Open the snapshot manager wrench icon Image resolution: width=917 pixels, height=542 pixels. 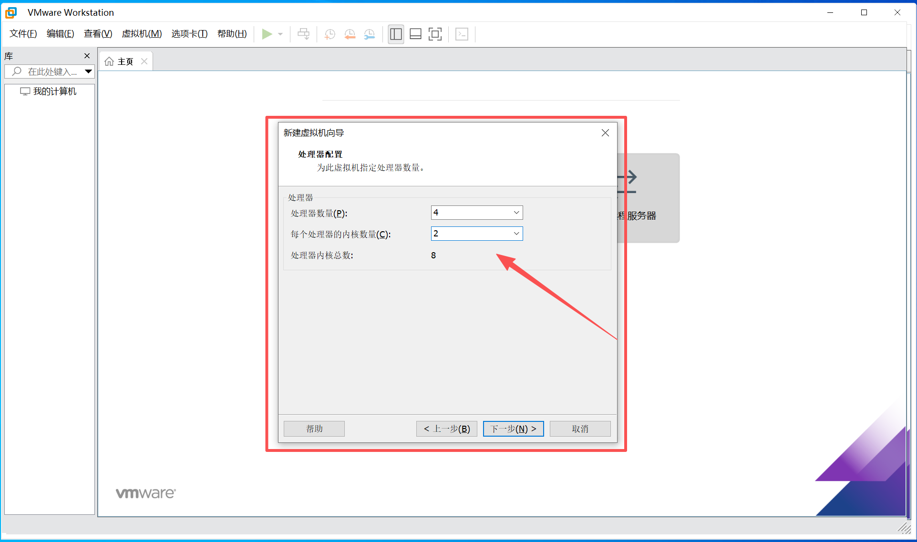pyautogui.click(x=370, y=34)
